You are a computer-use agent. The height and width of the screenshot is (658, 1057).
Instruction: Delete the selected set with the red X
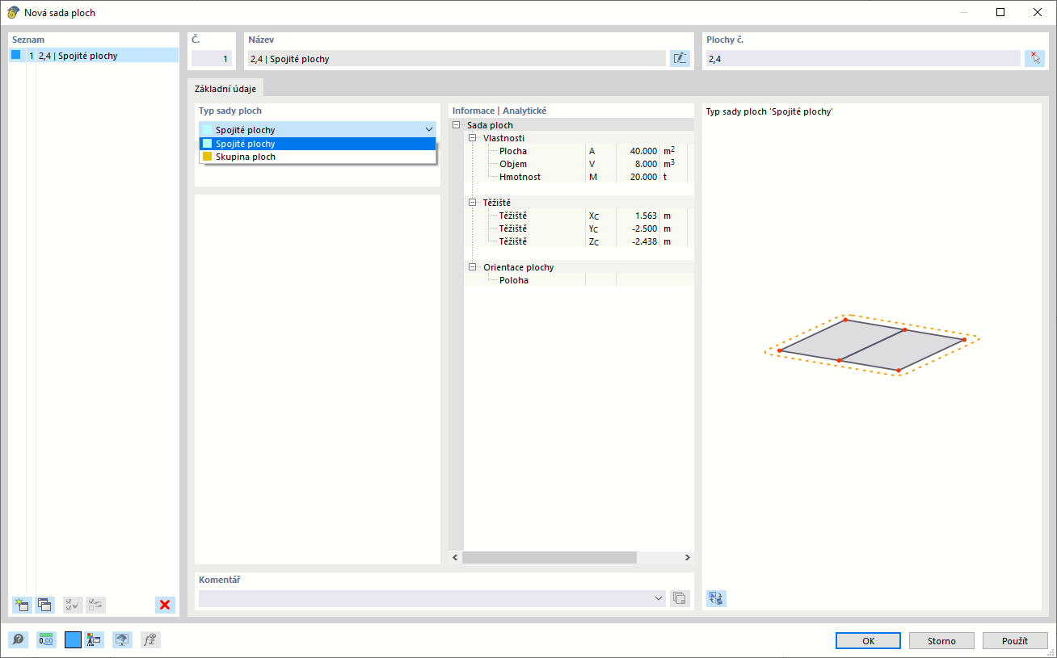pos(165,605)
